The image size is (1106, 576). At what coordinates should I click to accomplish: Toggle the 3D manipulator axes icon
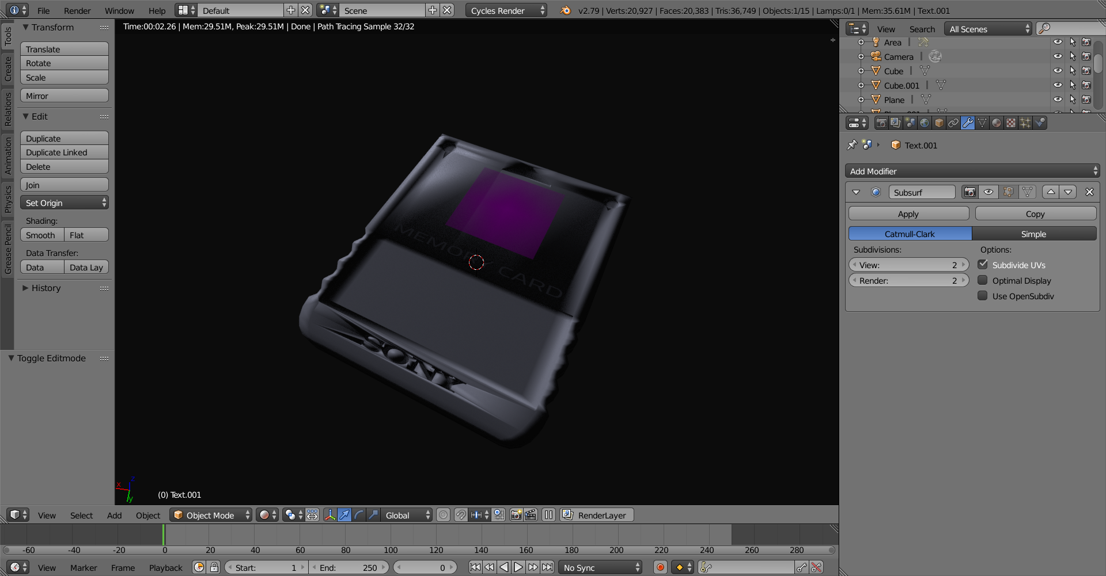(330, 515)
